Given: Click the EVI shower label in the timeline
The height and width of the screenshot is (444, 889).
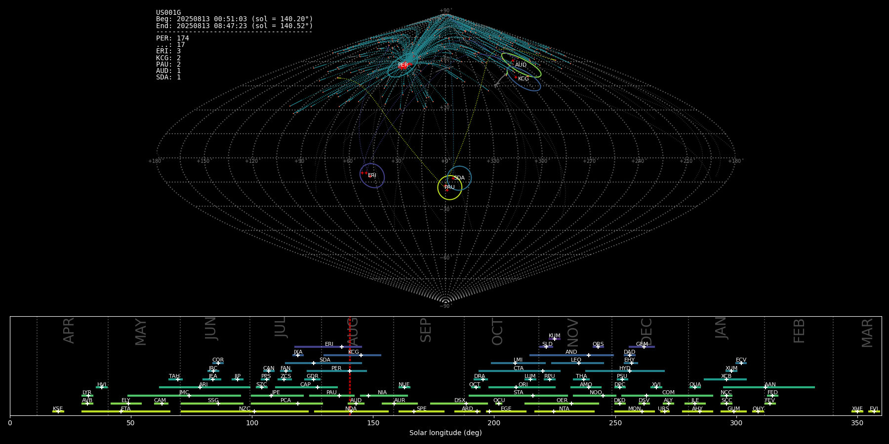Looking at the screenshot, I should click(x=874, y=409).
